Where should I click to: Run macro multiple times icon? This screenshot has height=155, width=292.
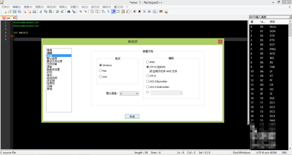click(x=149, y=12)
